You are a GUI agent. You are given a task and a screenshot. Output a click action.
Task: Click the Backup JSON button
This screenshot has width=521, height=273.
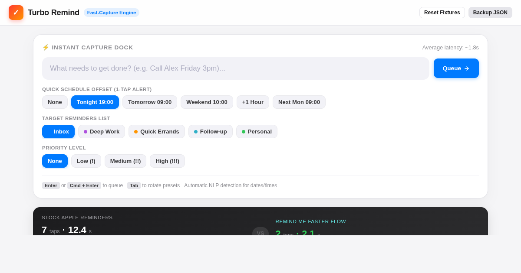490,13
